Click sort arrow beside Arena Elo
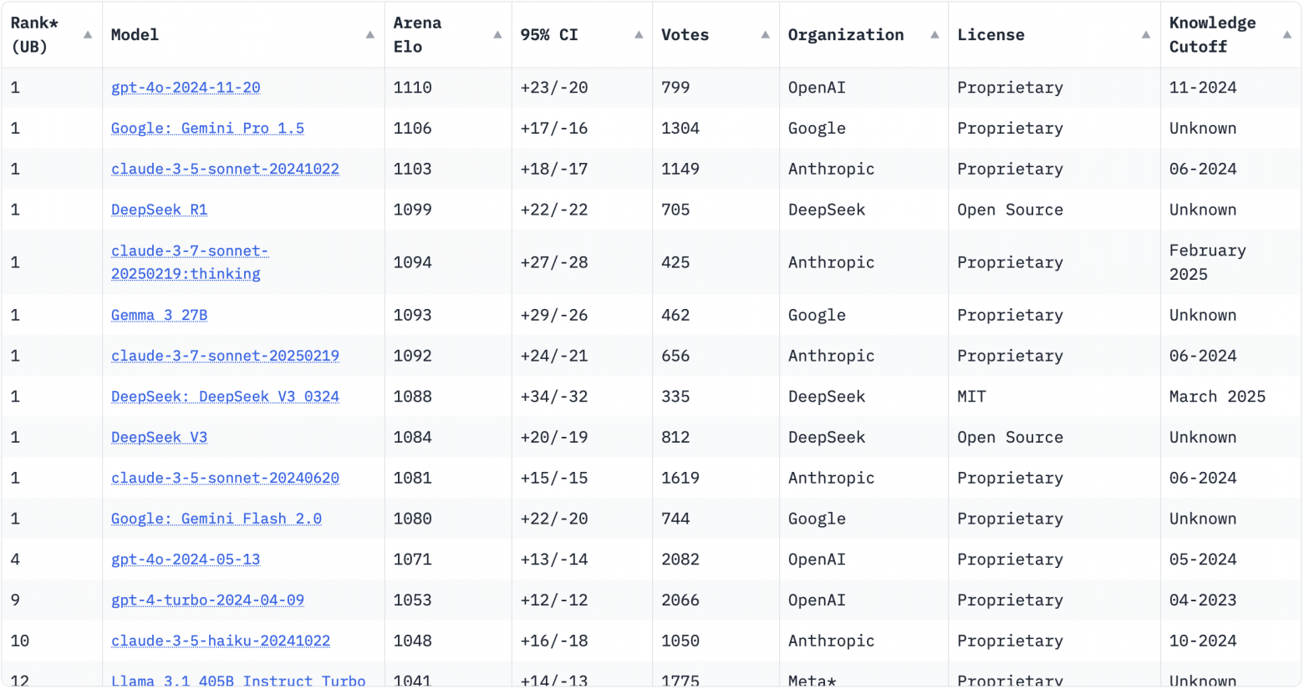This screenshot has width=1304, height=689. [x=497, y=35]
